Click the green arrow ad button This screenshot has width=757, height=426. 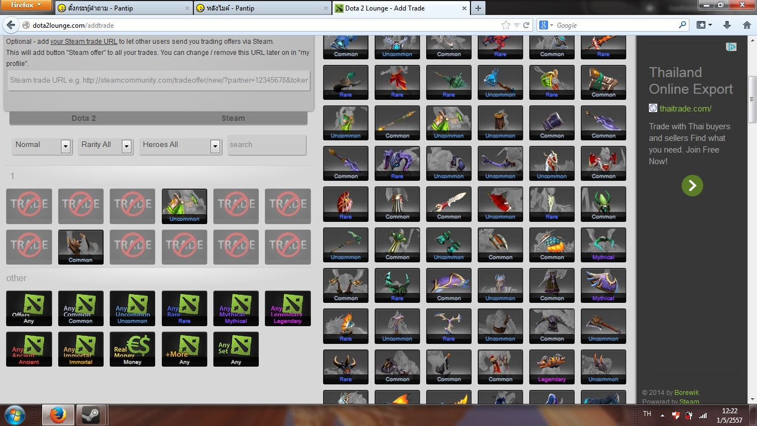click(692, 185)
